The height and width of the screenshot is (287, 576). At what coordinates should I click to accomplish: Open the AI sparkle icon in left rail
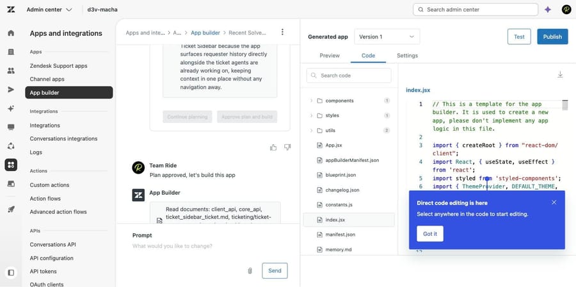click(11, 108)
